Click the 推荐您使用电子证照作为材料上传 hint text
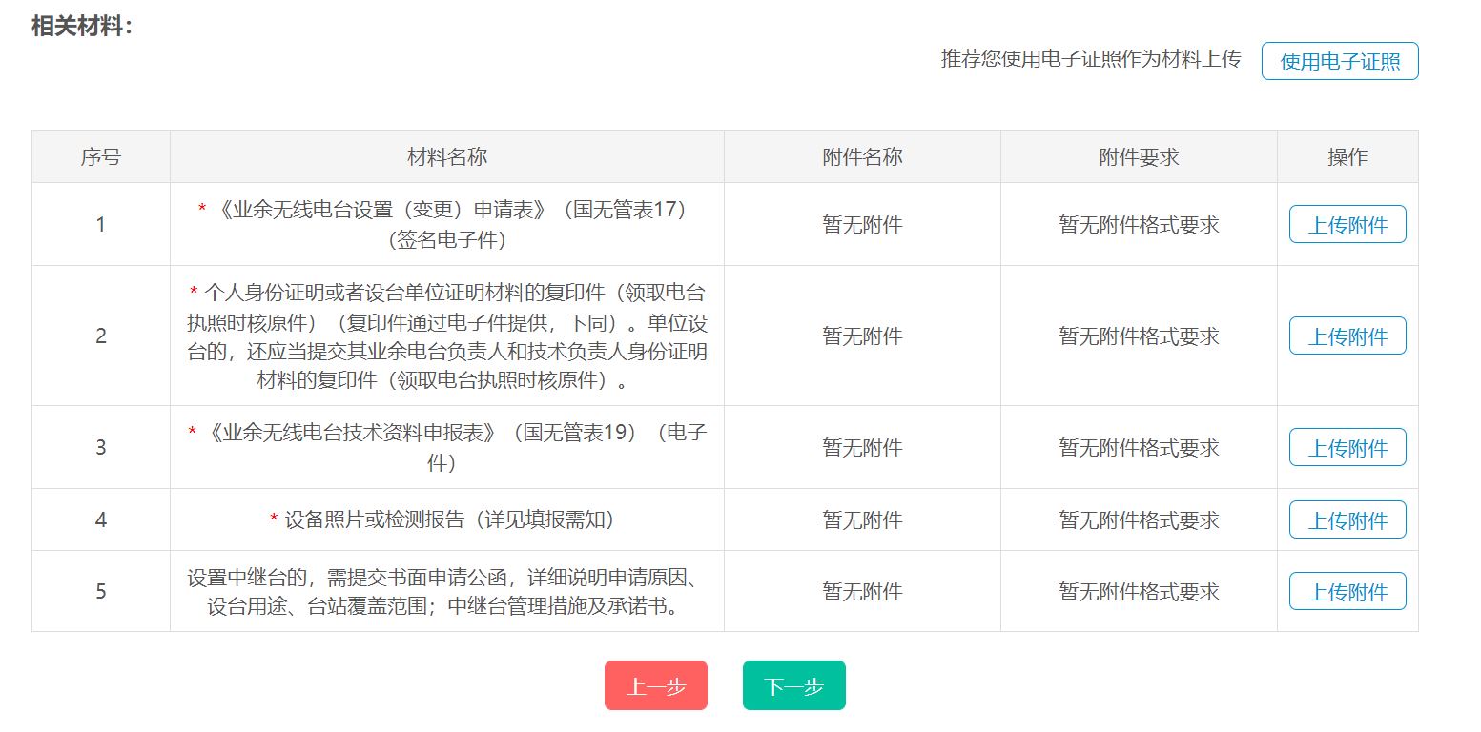 [x=1090, y=59]
